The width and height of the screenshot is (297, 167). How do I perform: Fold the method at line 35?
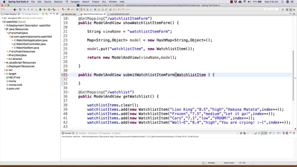[68, 92]
